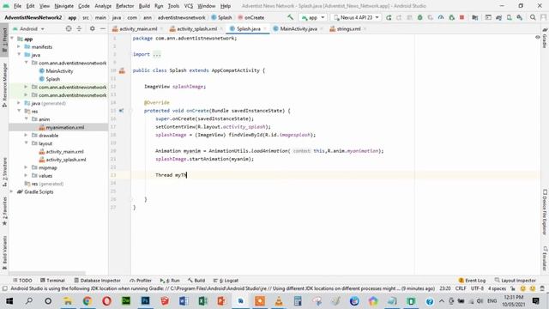Open the app run configuration dropdown
Viewport: 549px width, 309px height.
pos(312,17)
